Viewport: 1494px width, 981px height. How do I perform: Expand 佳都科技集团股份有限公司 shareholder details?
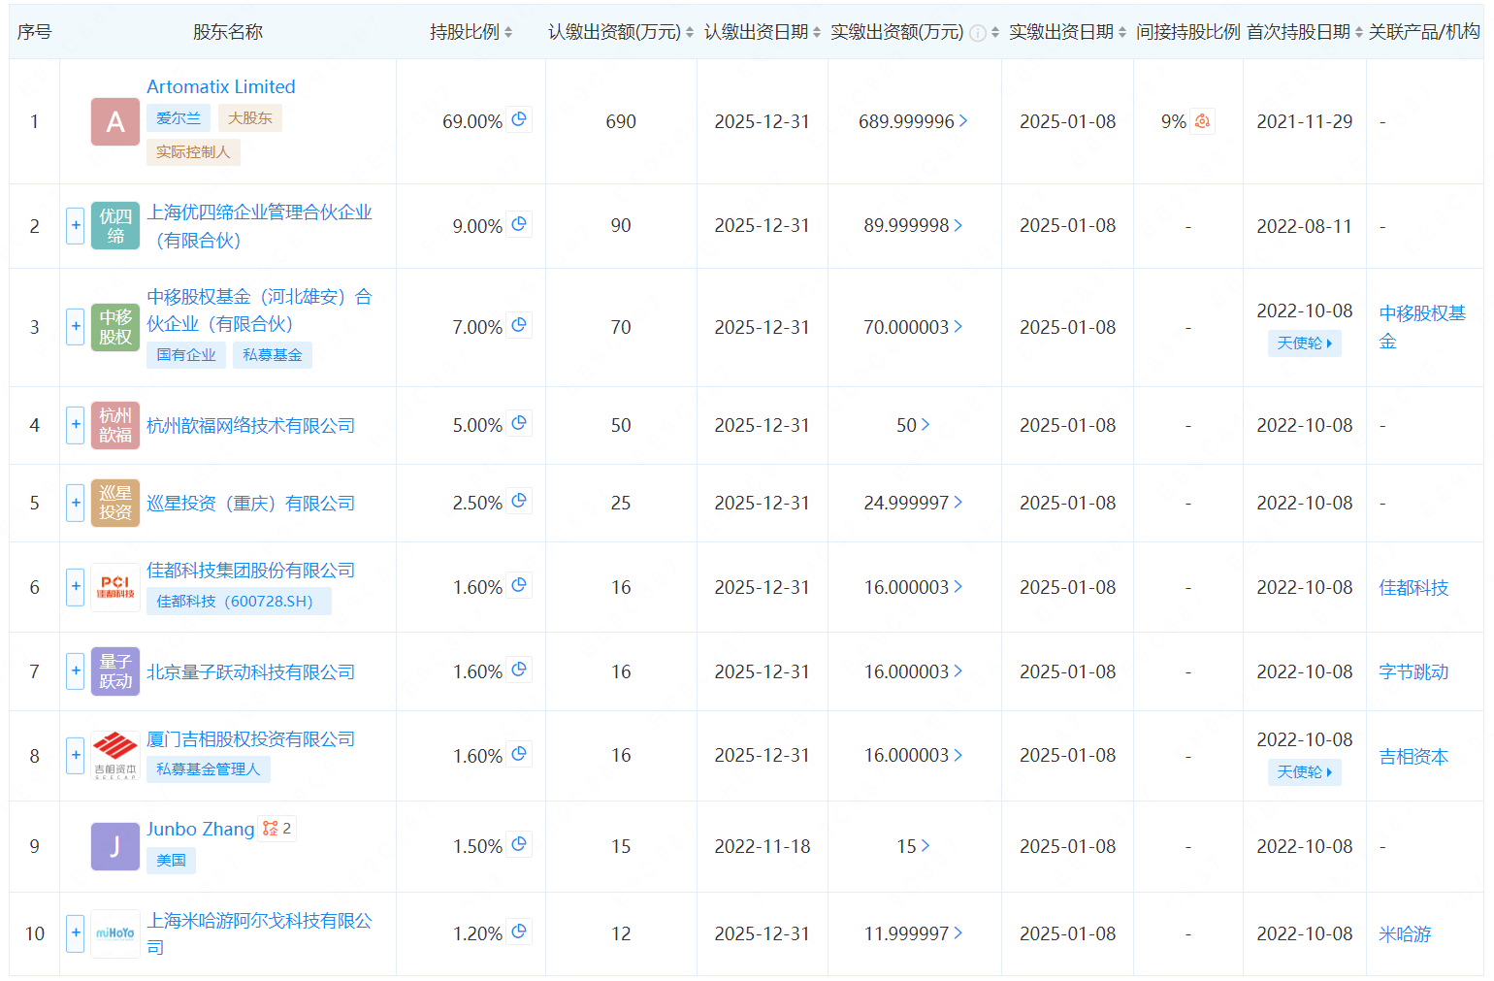tap(76, 587)
